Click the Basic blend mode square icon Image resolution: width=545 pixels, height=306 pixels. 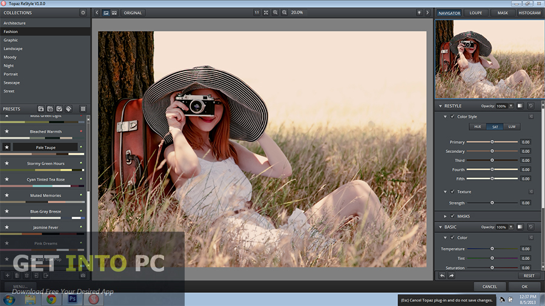tap(520, 227)
